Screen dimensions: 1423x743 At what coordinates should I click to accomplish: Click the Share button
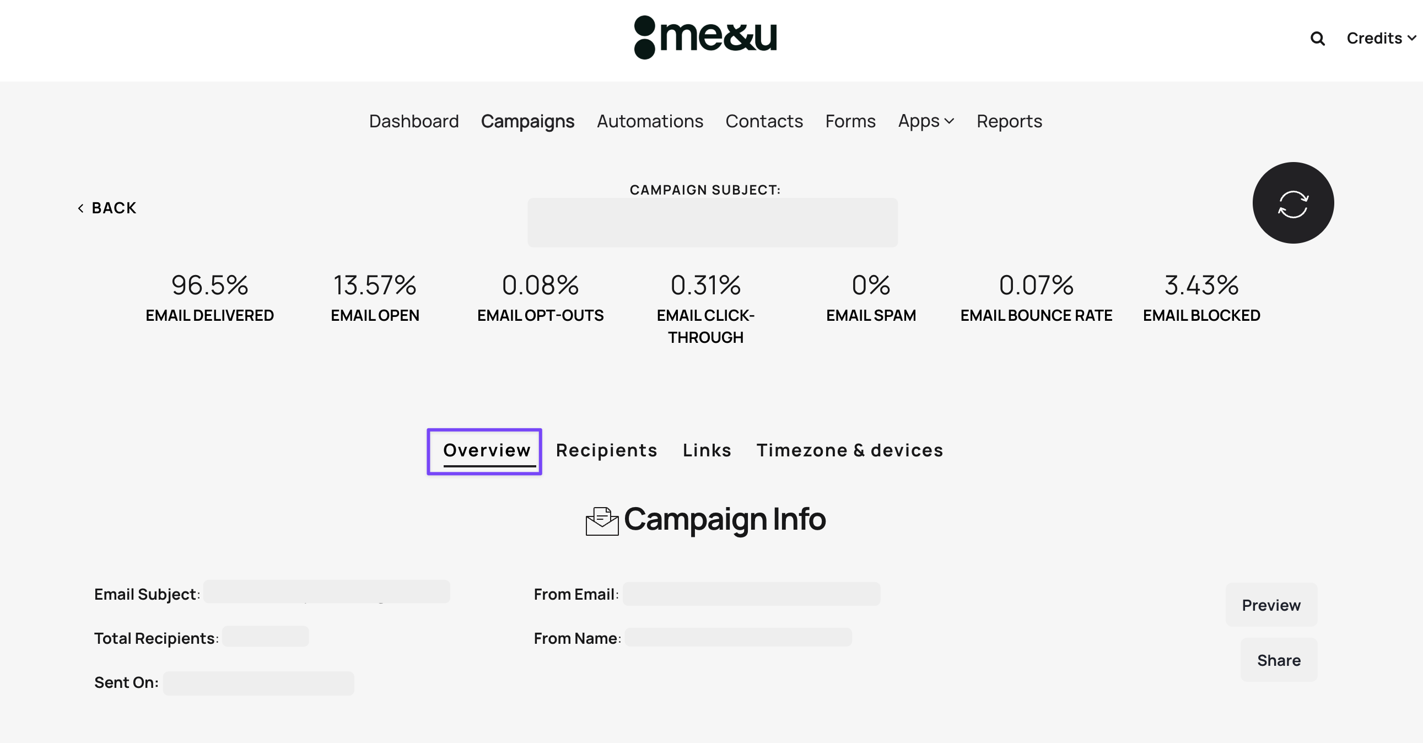pyautogui.click(x=1278, y=660)
